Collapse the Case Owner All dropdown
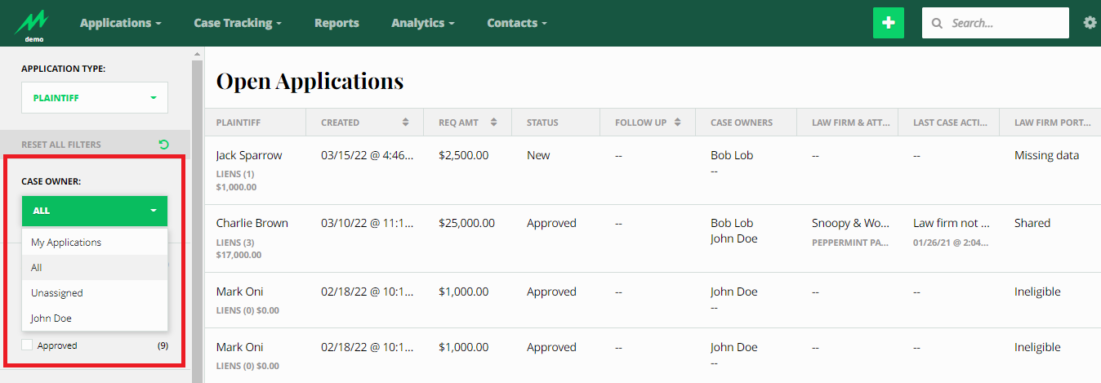Screen dimensions: 1101x383 tap(95, 211)
